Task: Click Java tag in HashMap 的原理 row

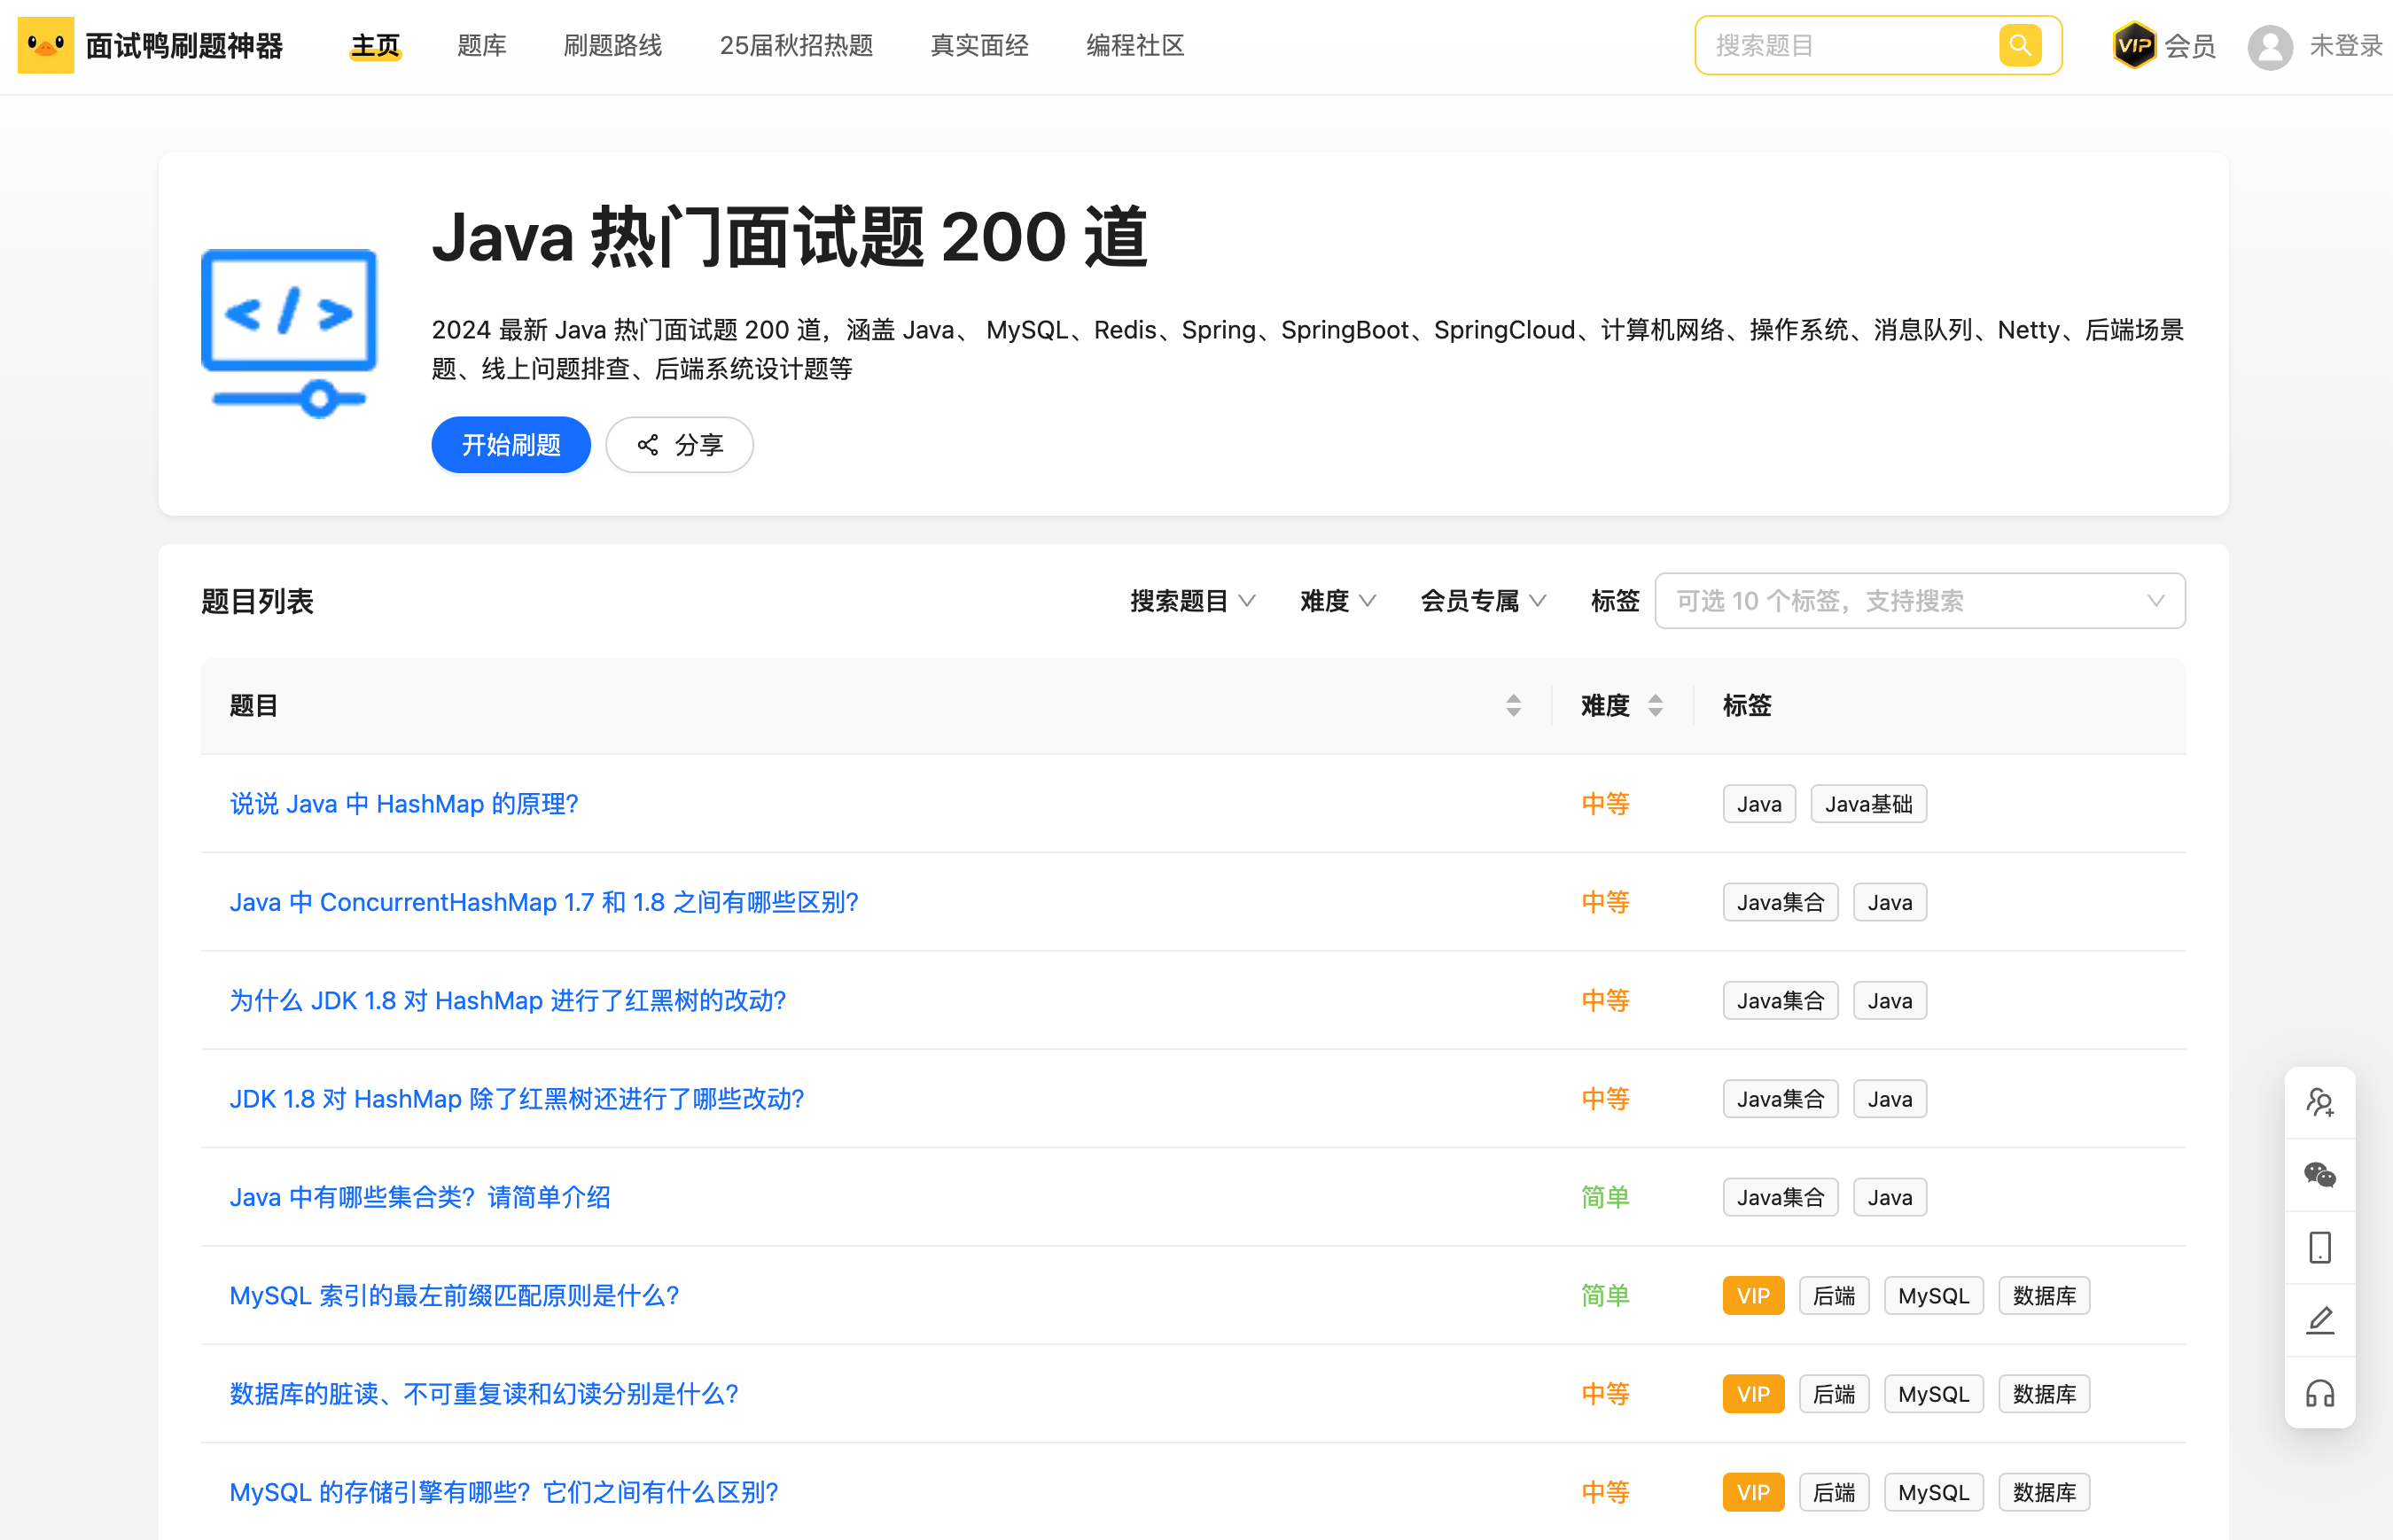Action: (1758, 803)
